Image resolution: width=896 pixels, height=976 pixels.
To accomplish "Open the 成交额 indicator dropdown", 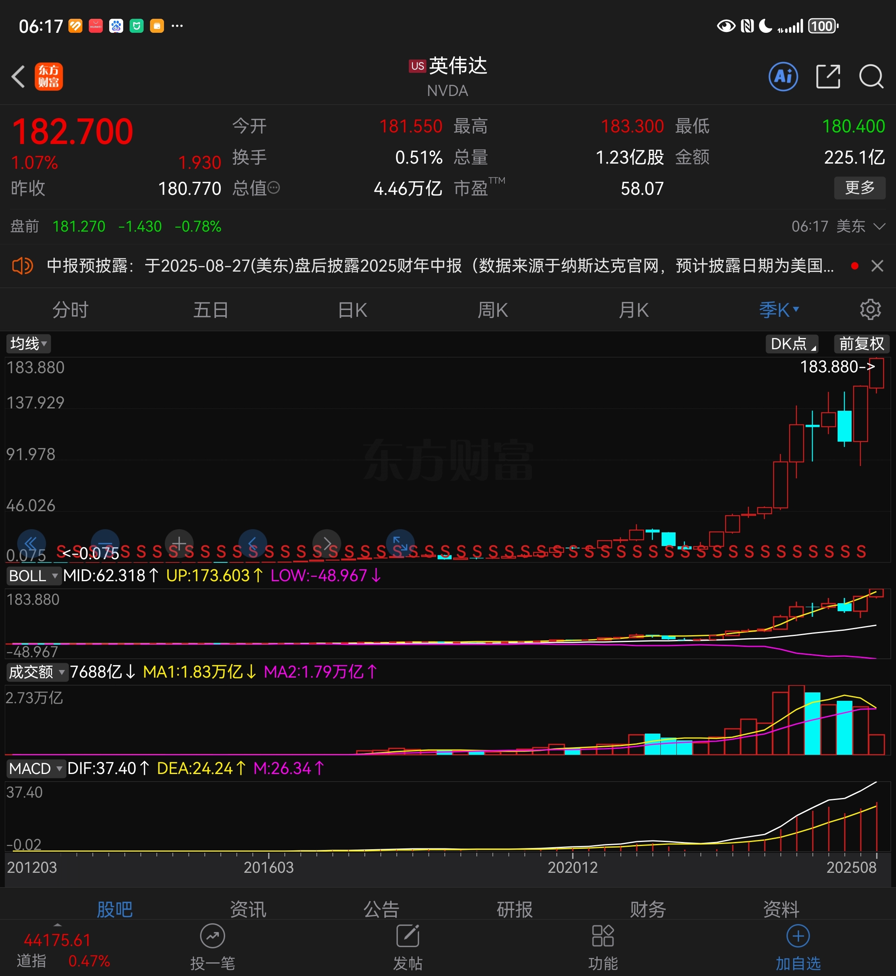I will [x=37, y=672].
